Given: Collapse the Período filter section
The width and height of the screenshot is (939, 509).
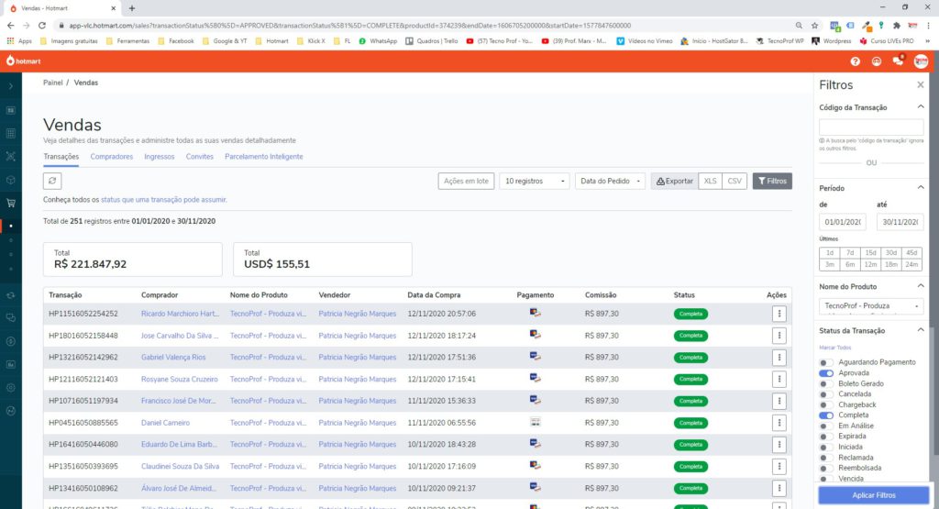Looking at the screenshot, I should click(921, 188).
